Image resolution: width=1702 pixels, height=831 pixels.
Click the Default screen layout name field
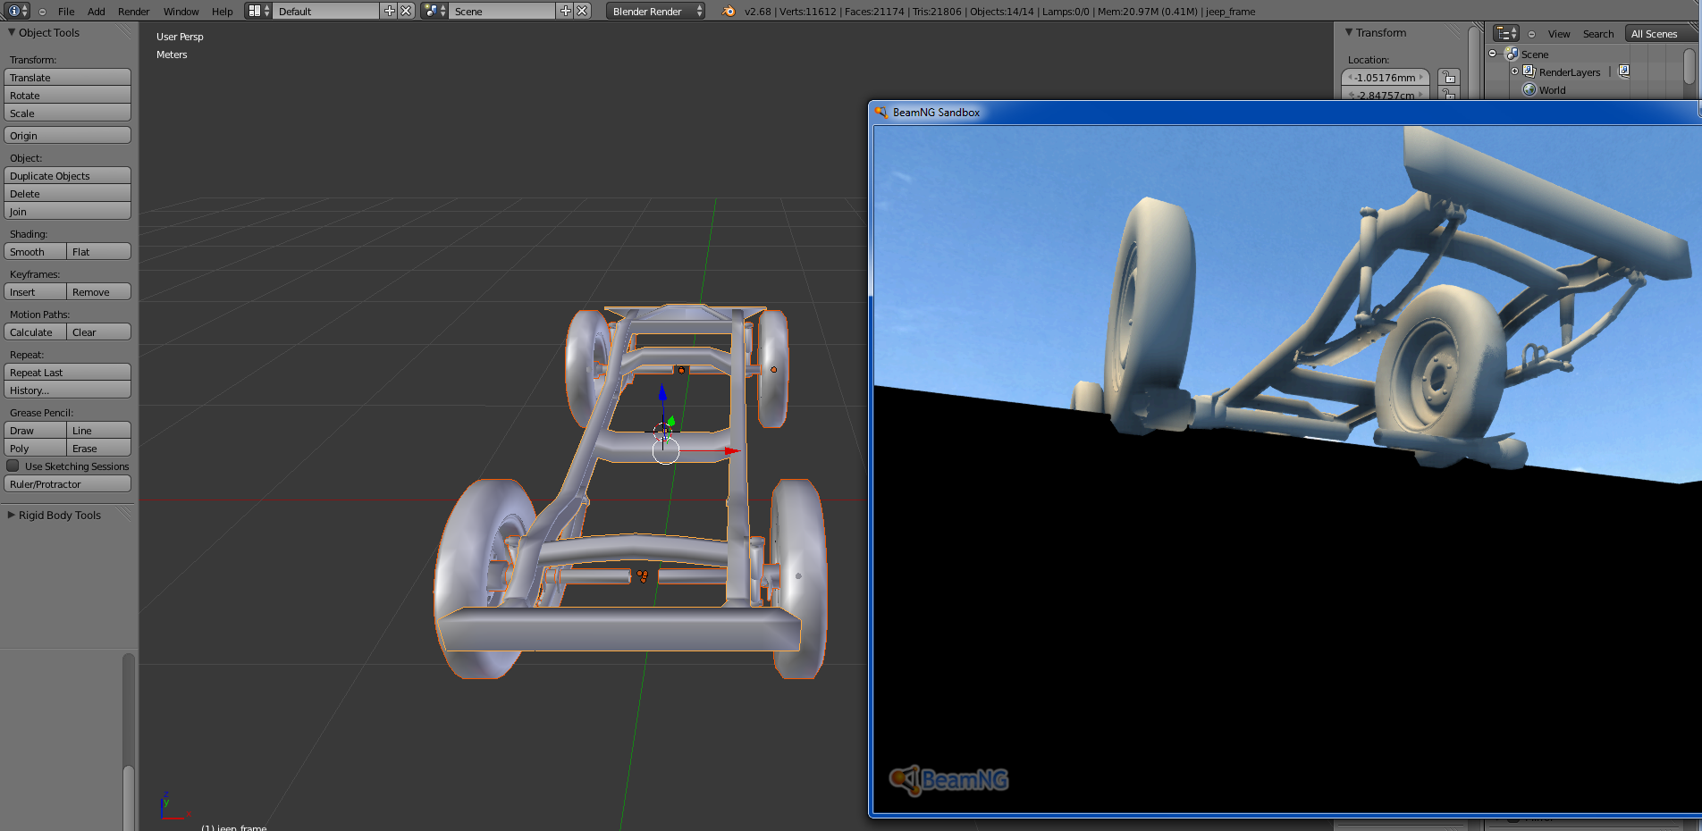point(326,11)
